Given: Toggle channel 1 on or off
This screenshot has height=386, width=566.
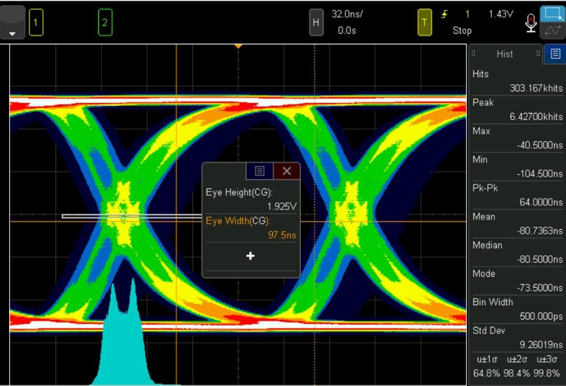Looking at the screenshot, I should click(x=36, y=22).
